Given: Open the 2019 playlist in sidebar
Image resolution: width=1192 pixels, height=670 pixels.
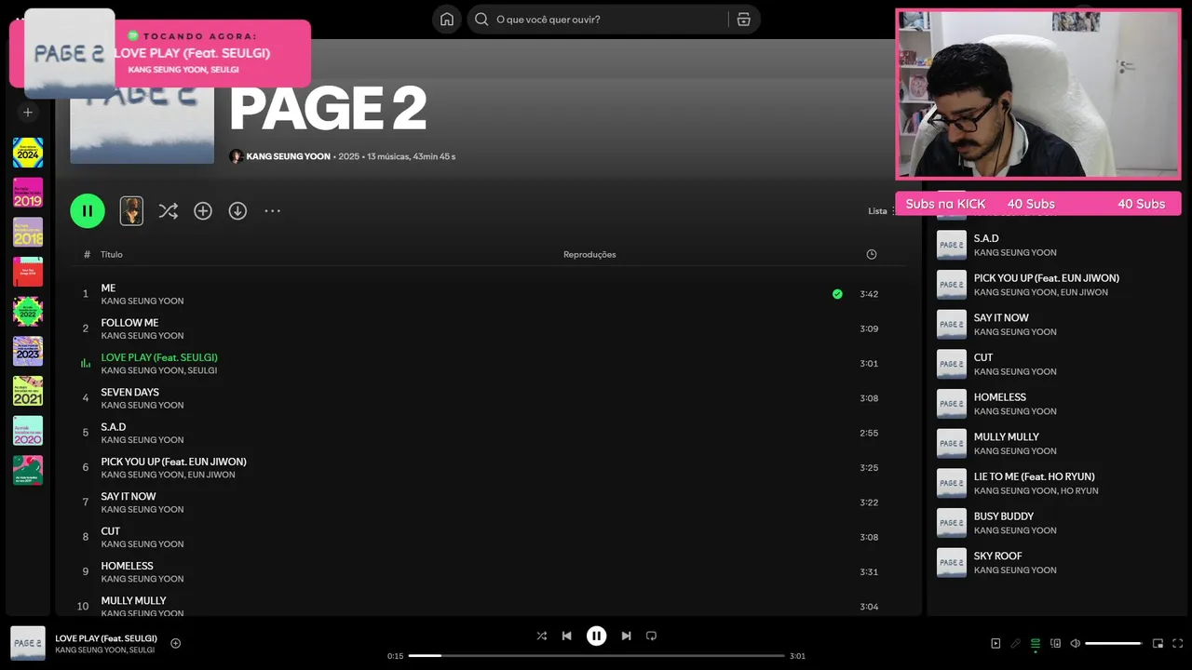Looking at the screenshot, I should tap(28, 193).
